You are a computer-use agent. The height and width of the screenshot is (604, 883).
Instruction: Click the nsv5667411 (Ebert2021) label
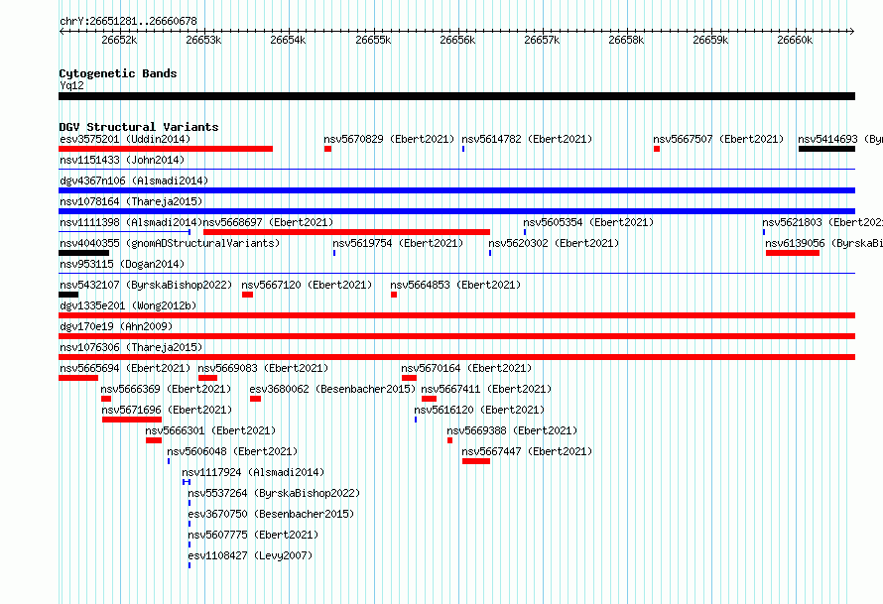(x=486, y=389)
